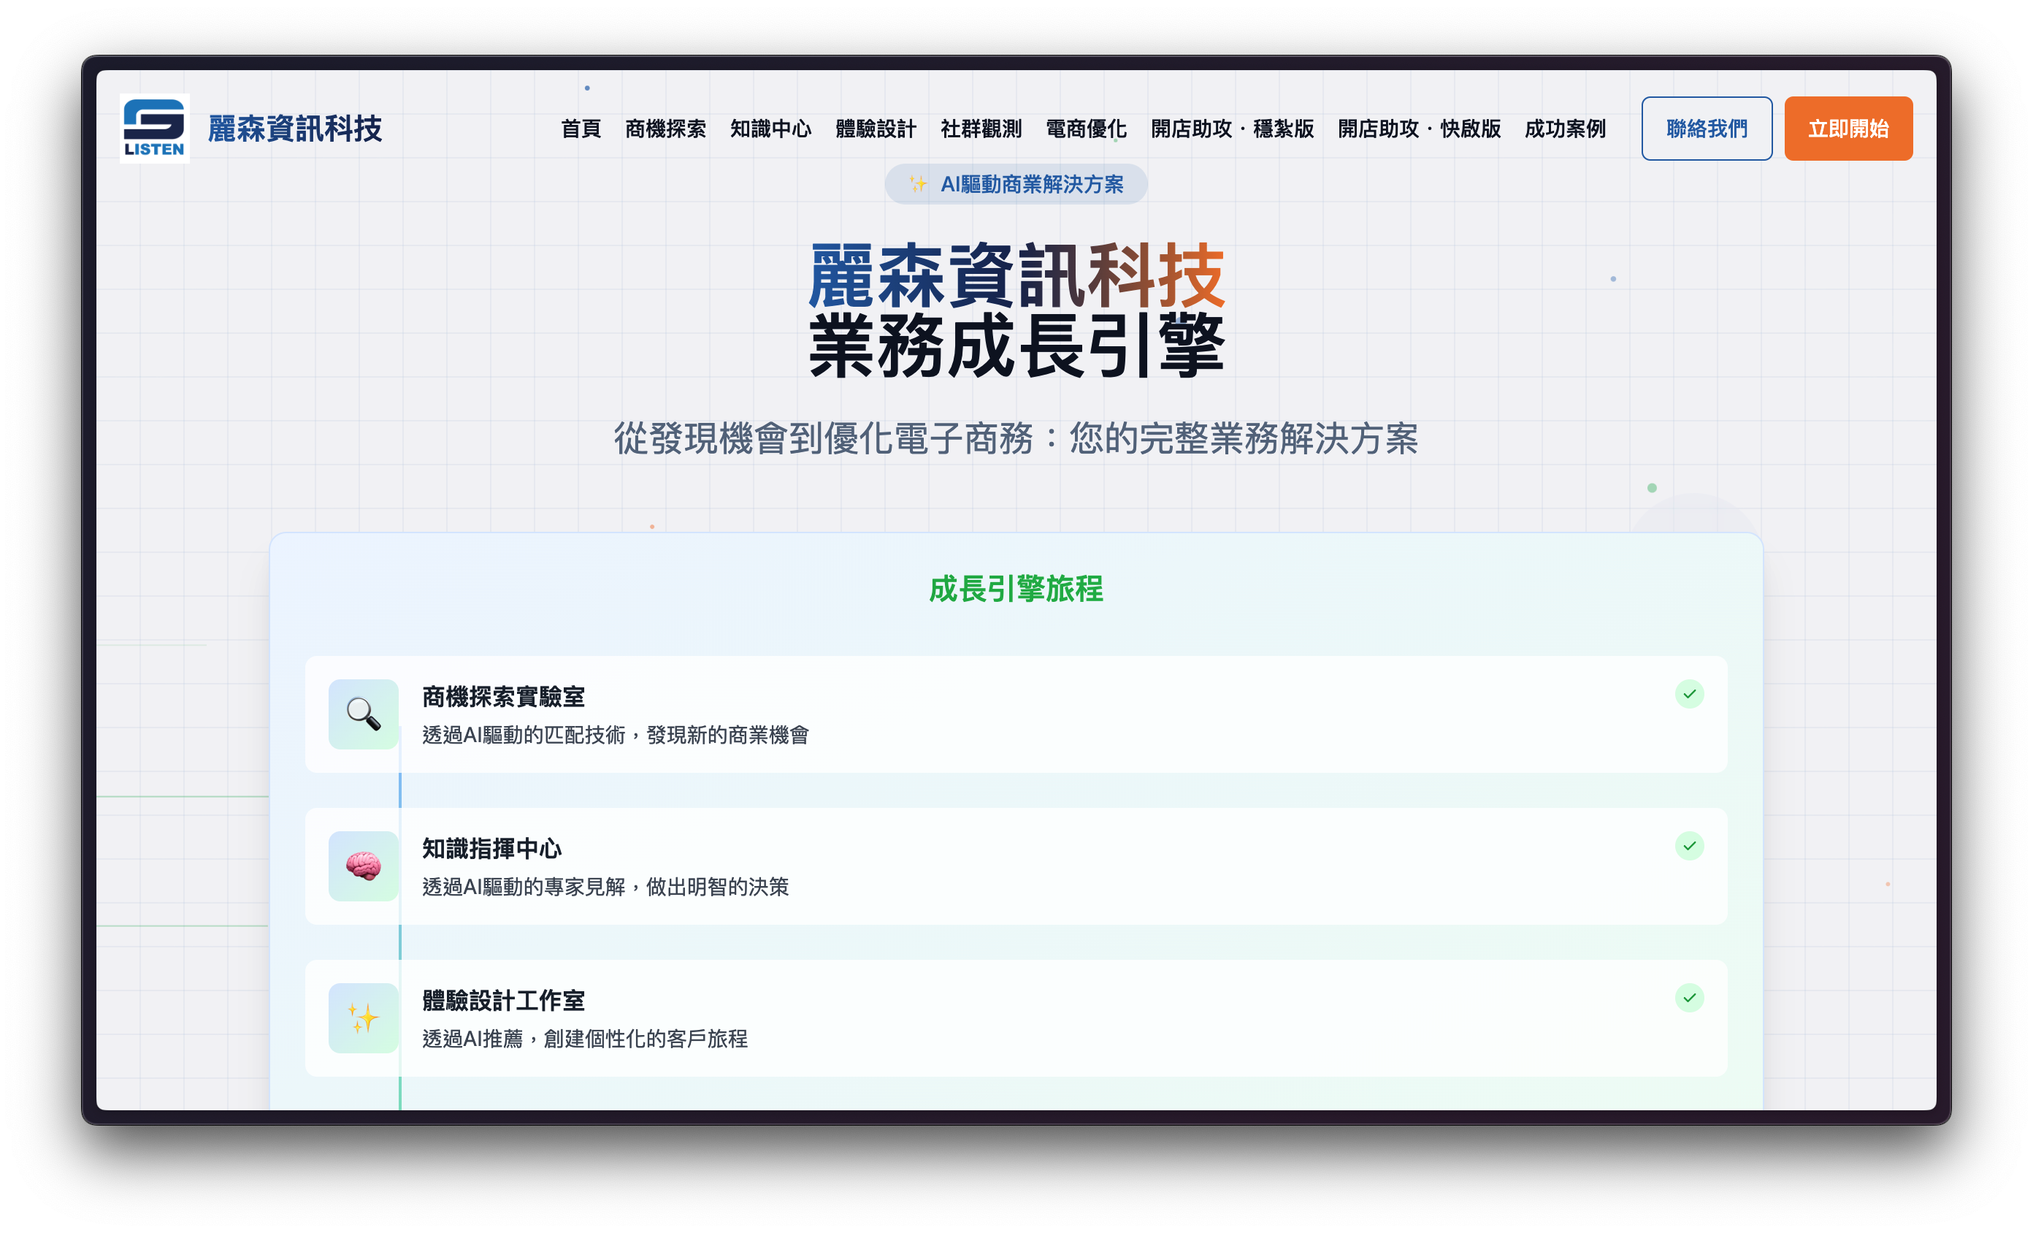2033x1233 pixels.
Task: Click the brain icon on 知識指揮中心
Action: point(363,866)
